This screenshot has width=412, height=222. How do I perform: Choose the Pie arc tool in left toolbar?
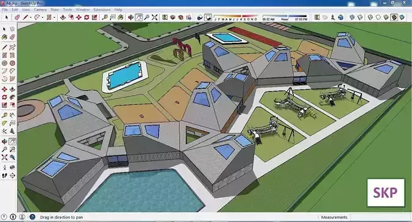coord(12,79)
